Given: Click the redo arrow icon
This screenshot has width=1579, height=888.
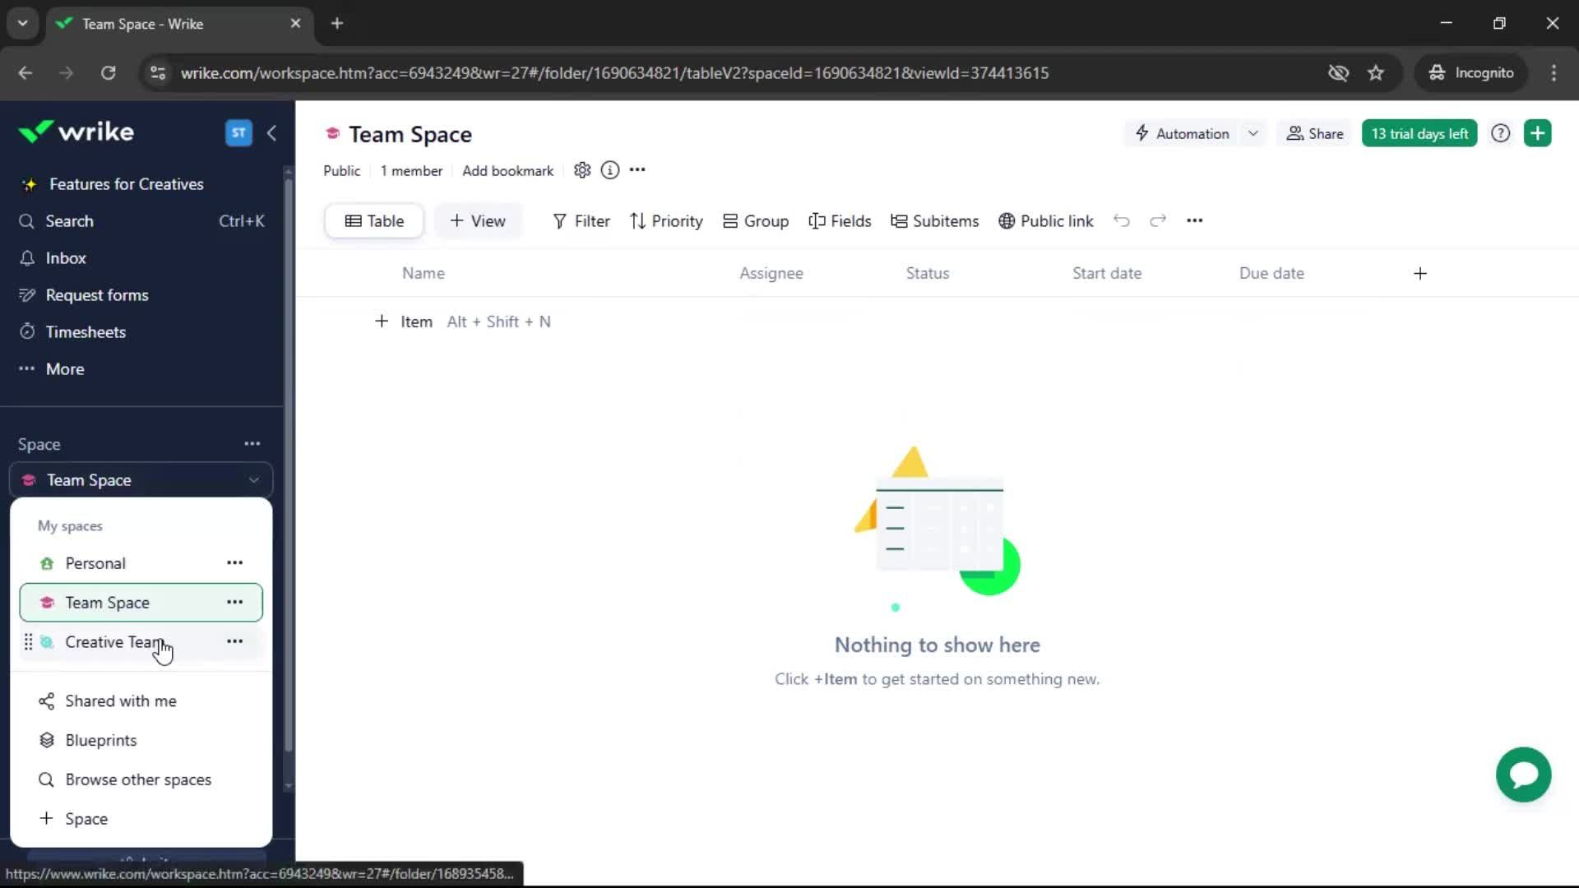Looking at the screenshot, I should pos(1158,220).
